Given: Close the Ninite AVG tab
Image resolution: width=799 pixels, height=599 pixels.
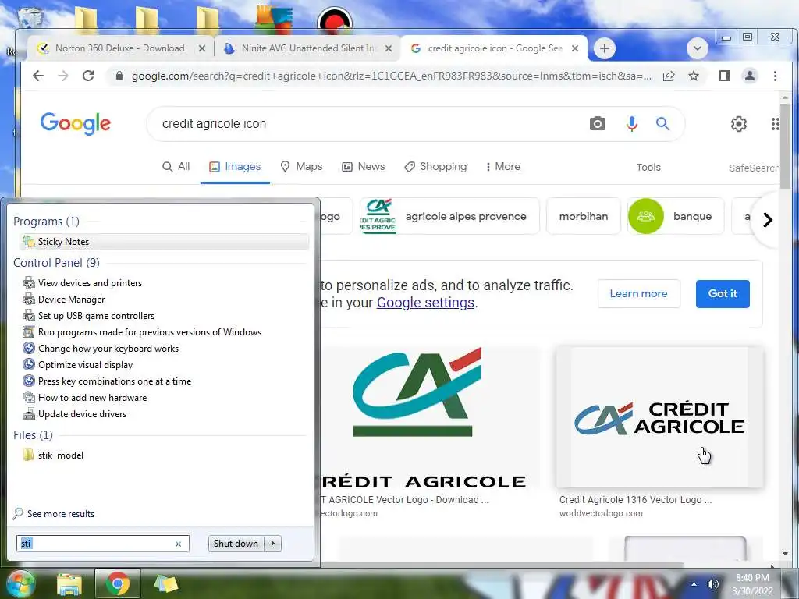Looking at the screenshot, I should (x=389, y=48).
